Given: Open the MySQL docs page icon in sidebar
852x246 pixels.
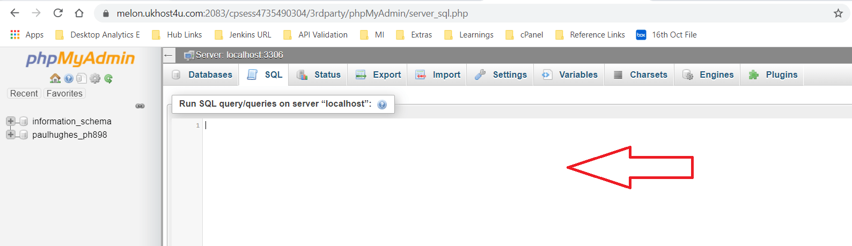Looking at the screenshot, I should (x=81, y=79).
